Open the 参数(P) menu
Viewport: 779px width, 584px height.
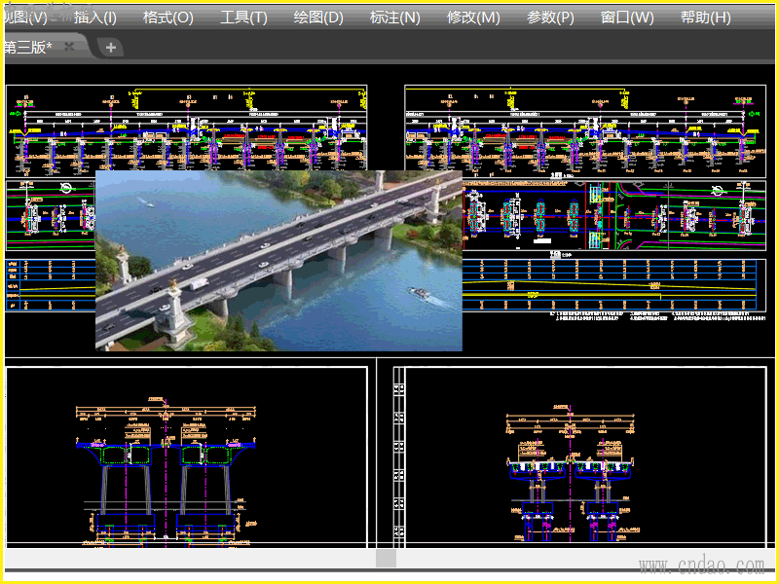click(x=550, y=18)
